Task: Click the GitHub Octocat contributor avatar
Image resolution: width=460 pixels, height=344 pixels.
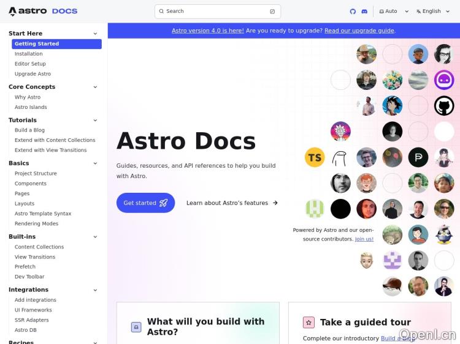Action: pyautogui.click(x=444, y=105)
